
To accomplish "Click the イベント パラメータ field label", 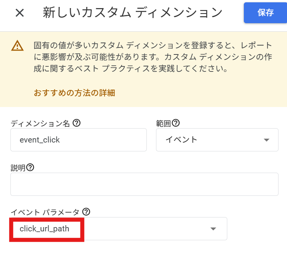I will coord(45,212).
